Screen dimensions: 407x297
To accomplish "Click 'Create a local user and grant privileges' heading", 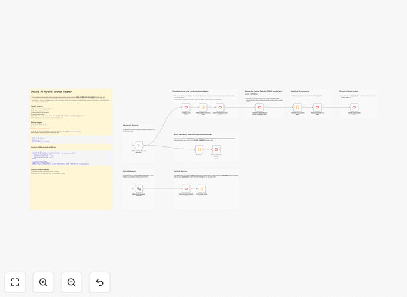I will pyautogui.click(x=191, y=91).
